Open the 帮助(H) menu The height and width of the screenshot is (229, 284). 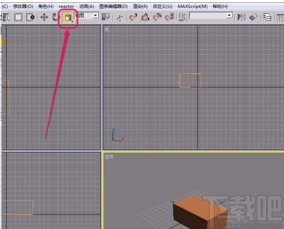[220, 6]
